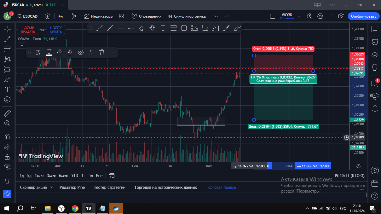Click the blue КУПИТЬ buy button

(56, 30)
